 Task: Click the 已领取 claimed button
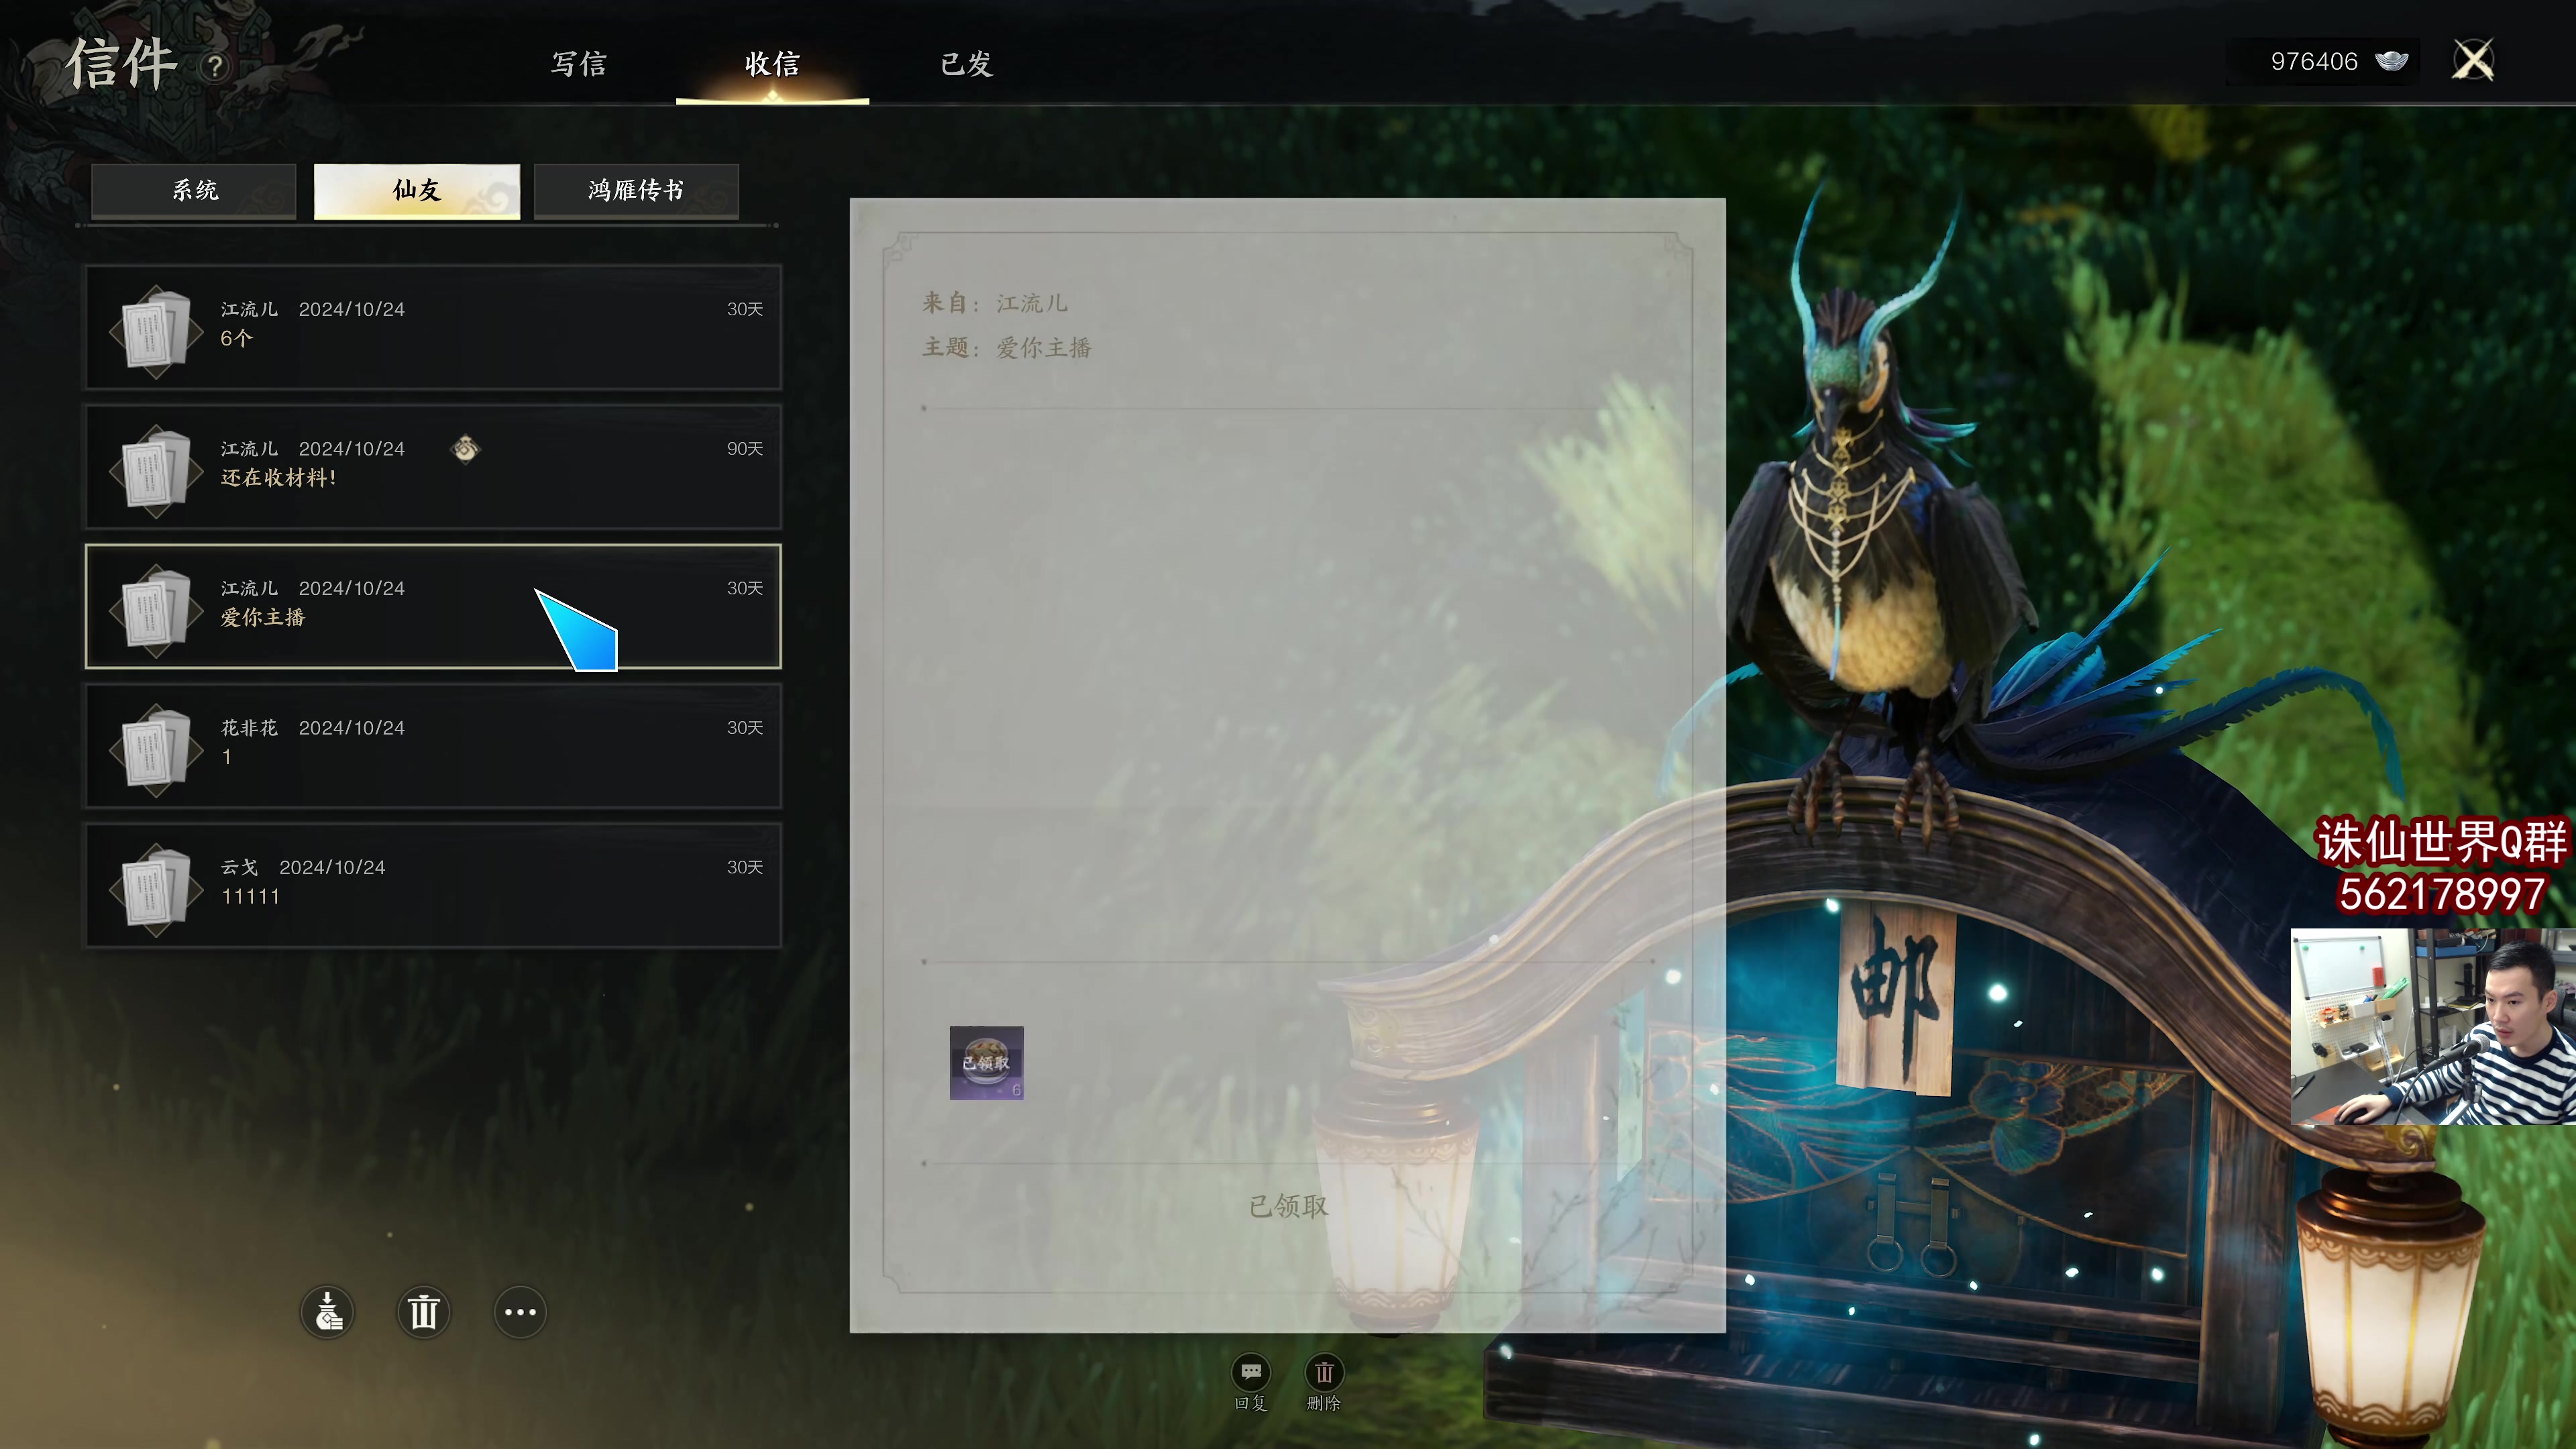(x=1288, y=1206)
